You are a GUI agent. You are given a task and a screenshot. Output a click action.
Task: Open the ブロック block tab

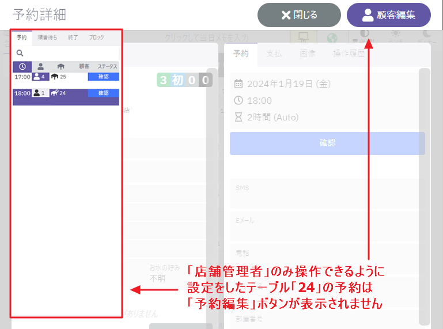tap(97, 37)
